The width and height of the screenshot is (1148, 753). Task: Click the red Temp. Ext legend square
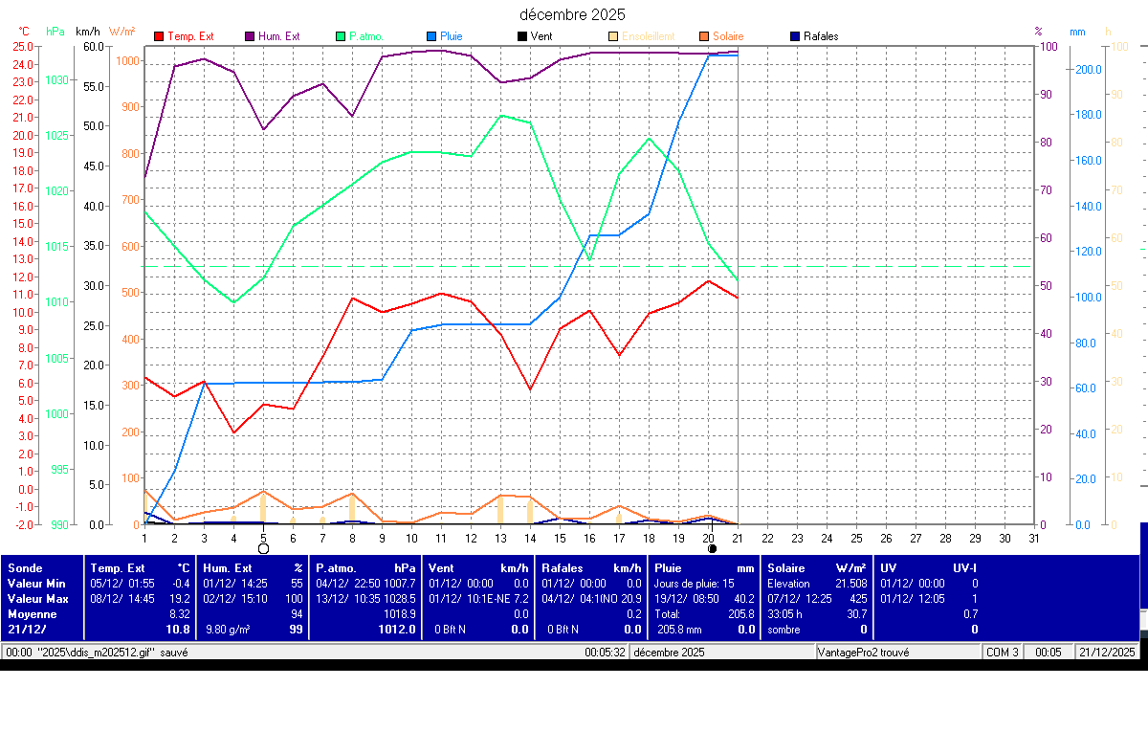[x=159, y=36]
